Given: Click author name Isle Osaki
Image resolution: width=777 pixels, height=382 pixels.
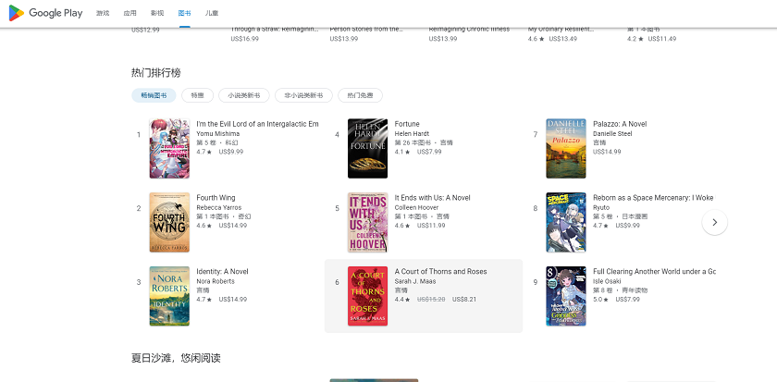Looking at the screenshot, I should pyautogui.click(x=608, y=281).
